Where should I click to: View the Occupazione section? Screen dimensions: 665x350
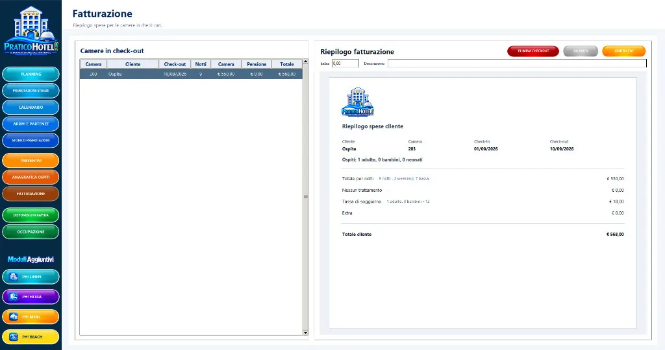click(x=31, y=231)
